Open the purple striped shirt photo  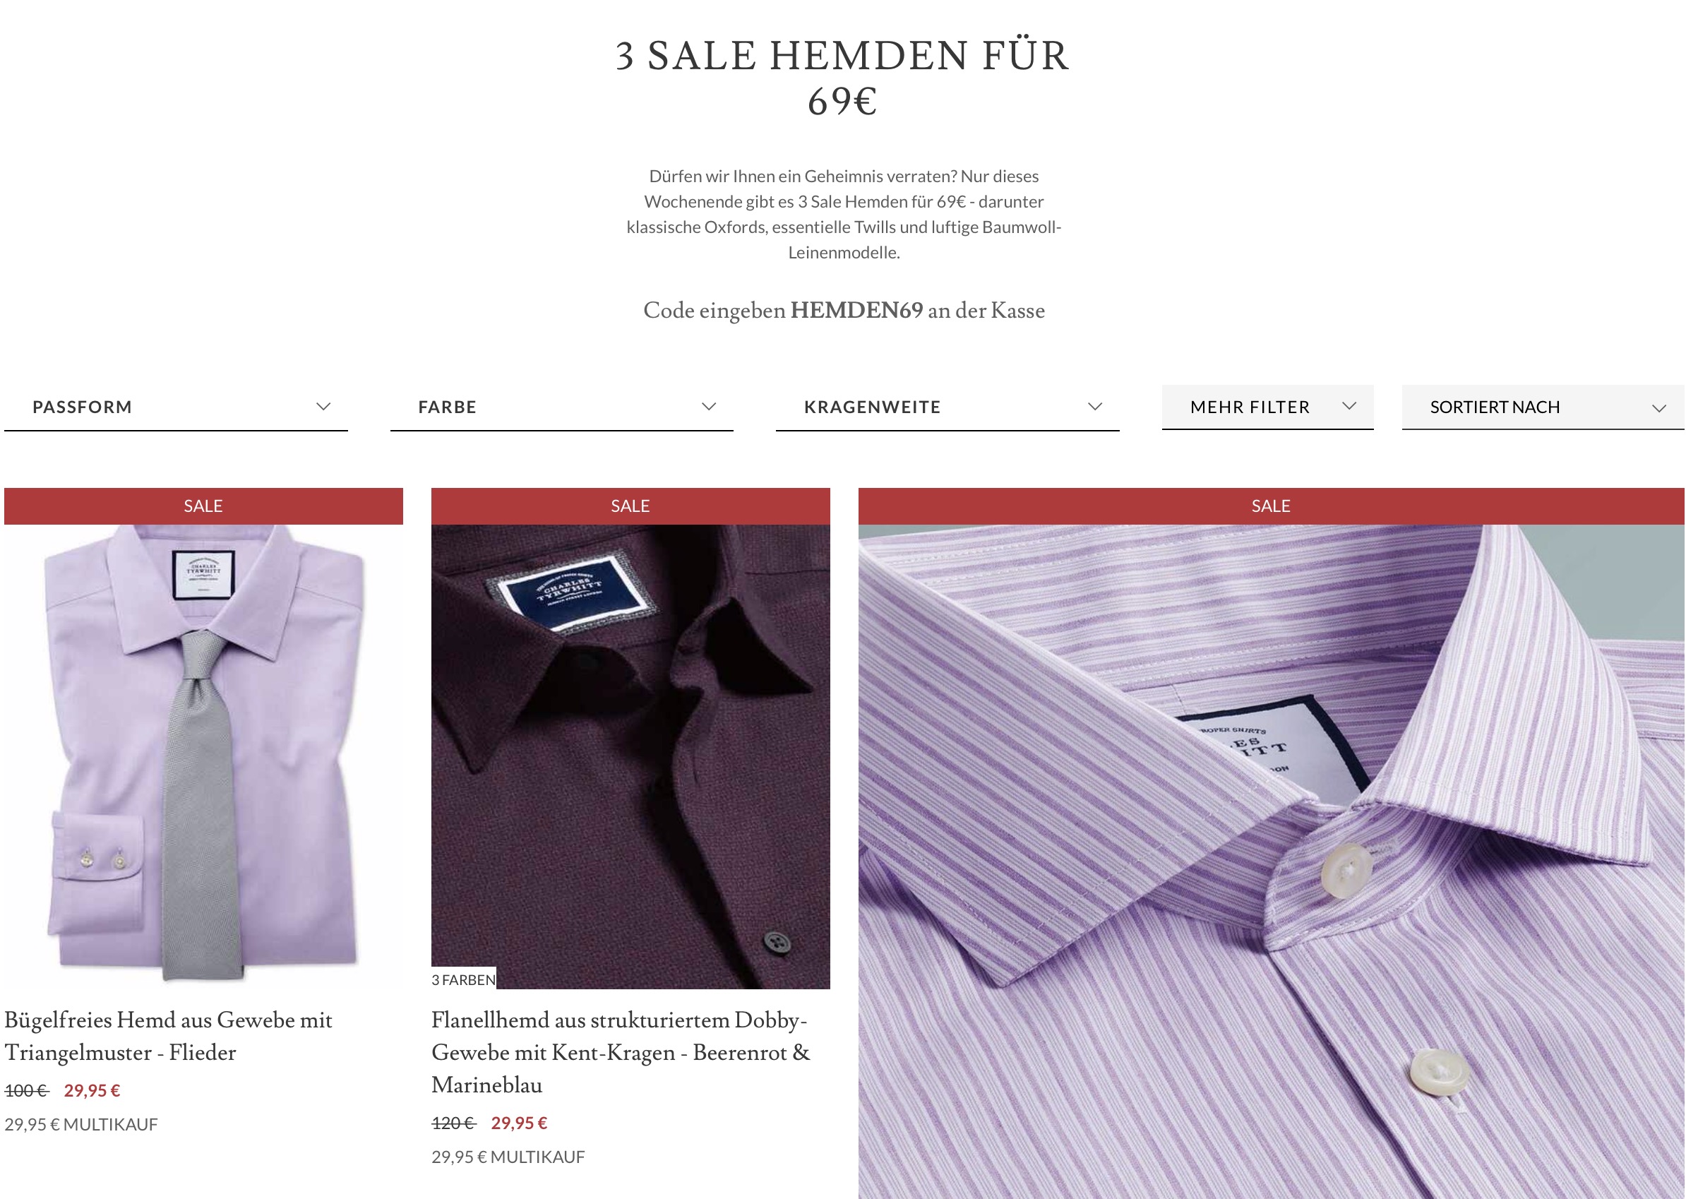[x=1271, y=861]
